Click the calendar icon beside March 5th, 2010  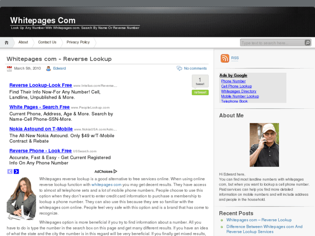coord(9,68)
